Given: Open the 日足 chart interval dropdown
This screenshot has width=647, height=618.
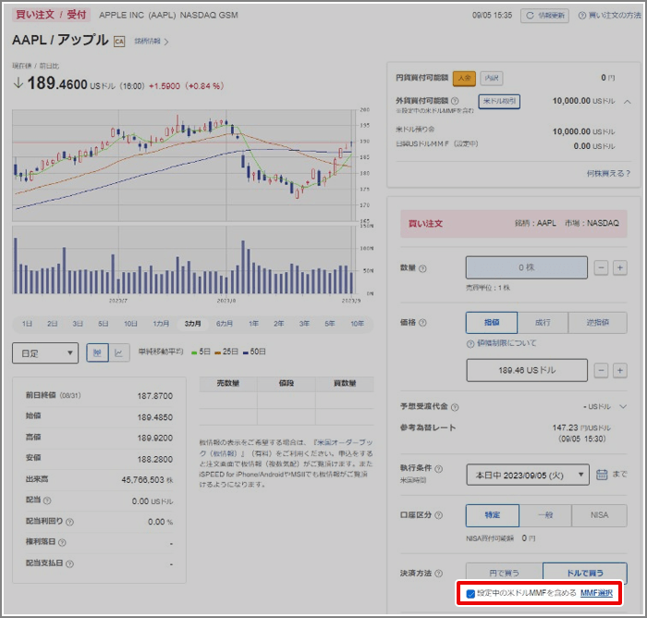Looking at the screenshot, I should [x=45, y=353].
